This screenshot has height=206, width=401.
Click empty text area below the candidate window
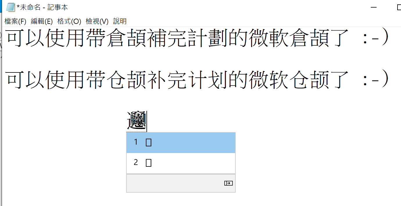point(181,199)
